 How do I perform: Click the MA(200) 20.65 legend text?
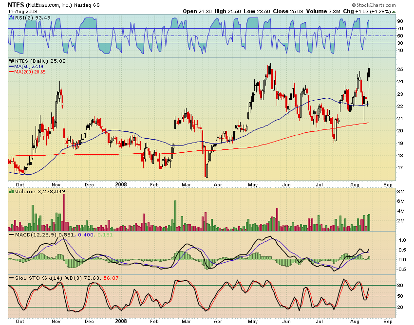click(30, 72)
